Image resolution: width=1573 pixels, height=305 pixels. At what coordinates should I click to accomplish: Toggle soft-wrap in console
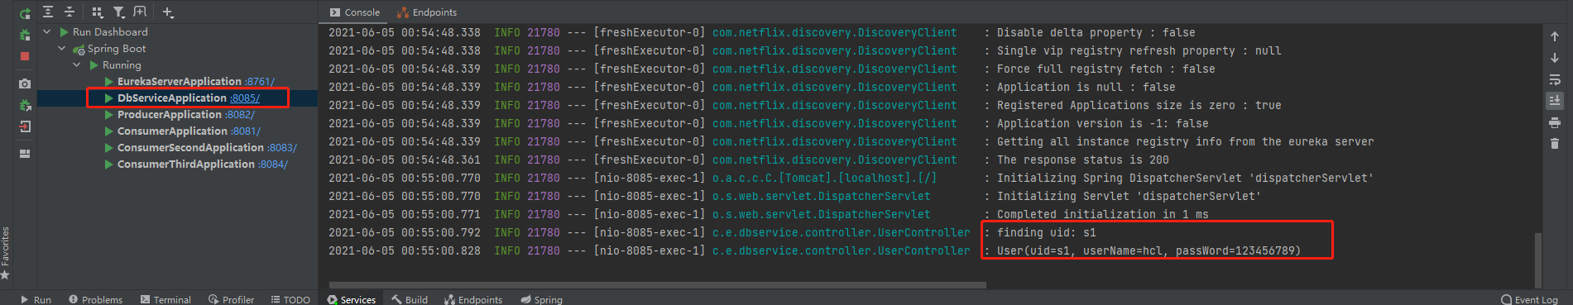pos(1555,80)
